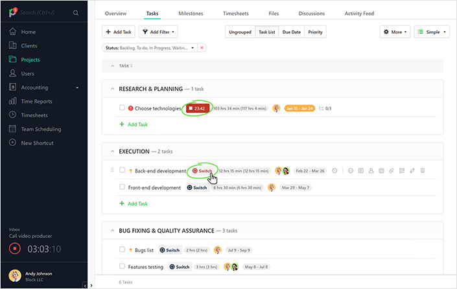
Task: Go to Team Scheduling in sidebar
Action: tap(41, 129)
